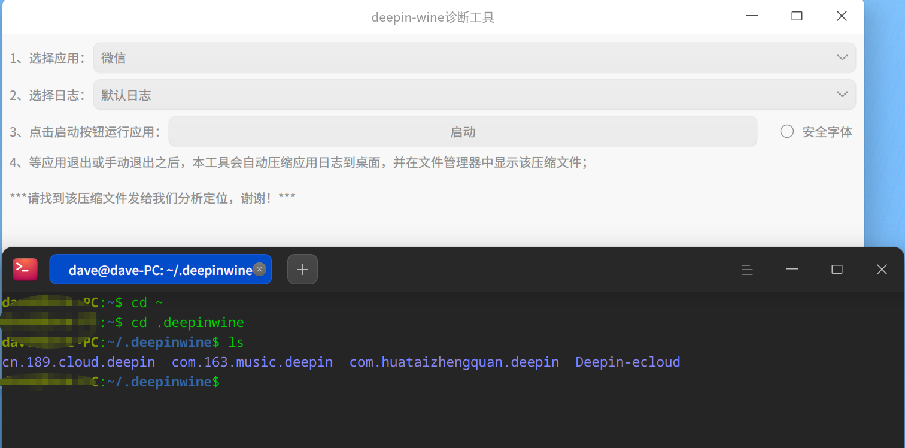This screenshot has width=905, height=448.
Task: Minimize the terminal window
Action: [x=792, y=270]
